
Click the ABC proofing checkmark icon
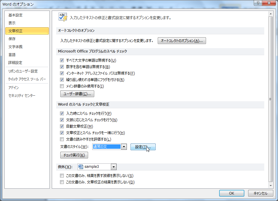[x=63, y=17]
